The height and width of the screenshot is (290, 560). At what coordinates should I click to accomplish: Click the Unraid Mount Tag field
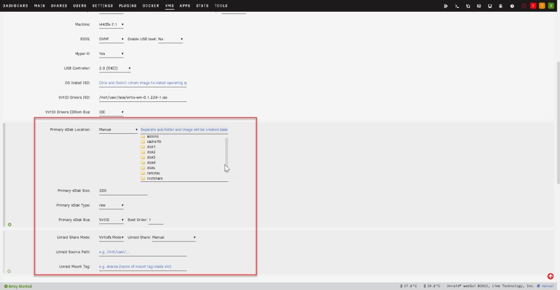[x=143, y=267]
